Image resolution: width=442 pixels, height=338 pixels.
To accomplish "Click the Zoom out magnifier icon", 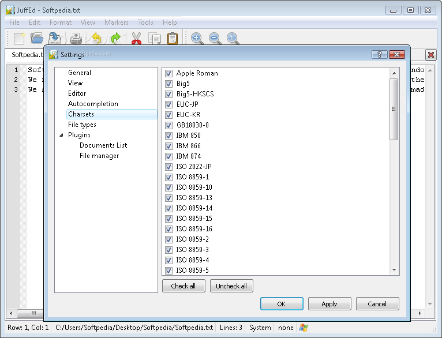I will tap(215, 38).
